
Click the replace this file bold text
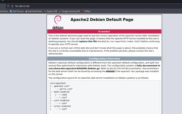pos(88,41)
